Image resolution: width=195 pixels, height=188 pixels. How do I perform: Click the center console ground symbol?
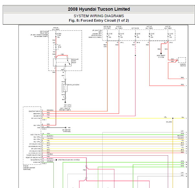(x=64, y=127)
